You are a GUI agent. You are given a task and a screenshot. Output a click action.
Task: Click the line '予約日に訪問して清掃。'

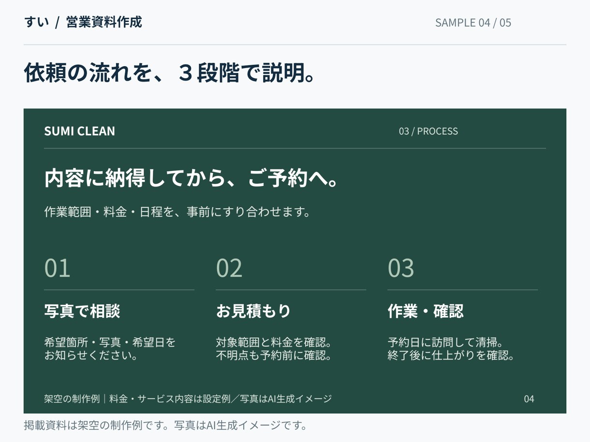point(445,342)
